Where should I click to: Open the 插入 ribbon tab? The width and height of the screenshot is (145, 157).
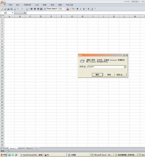click(x=18, y=5)
